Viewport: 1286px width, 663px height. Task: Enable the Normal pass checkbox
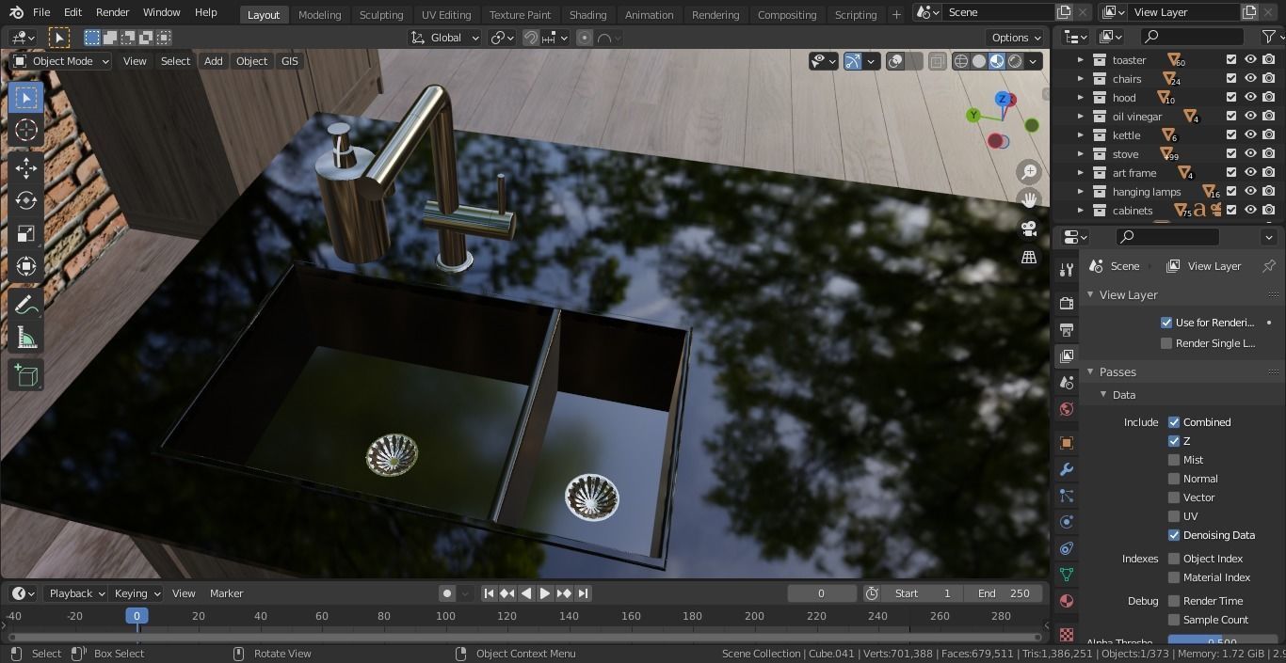[1174, 479]
